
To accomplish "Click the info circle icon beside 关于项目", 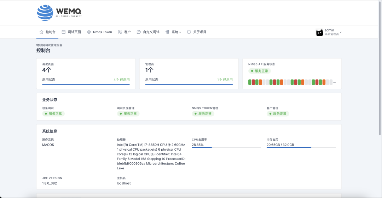I will 189,32.
